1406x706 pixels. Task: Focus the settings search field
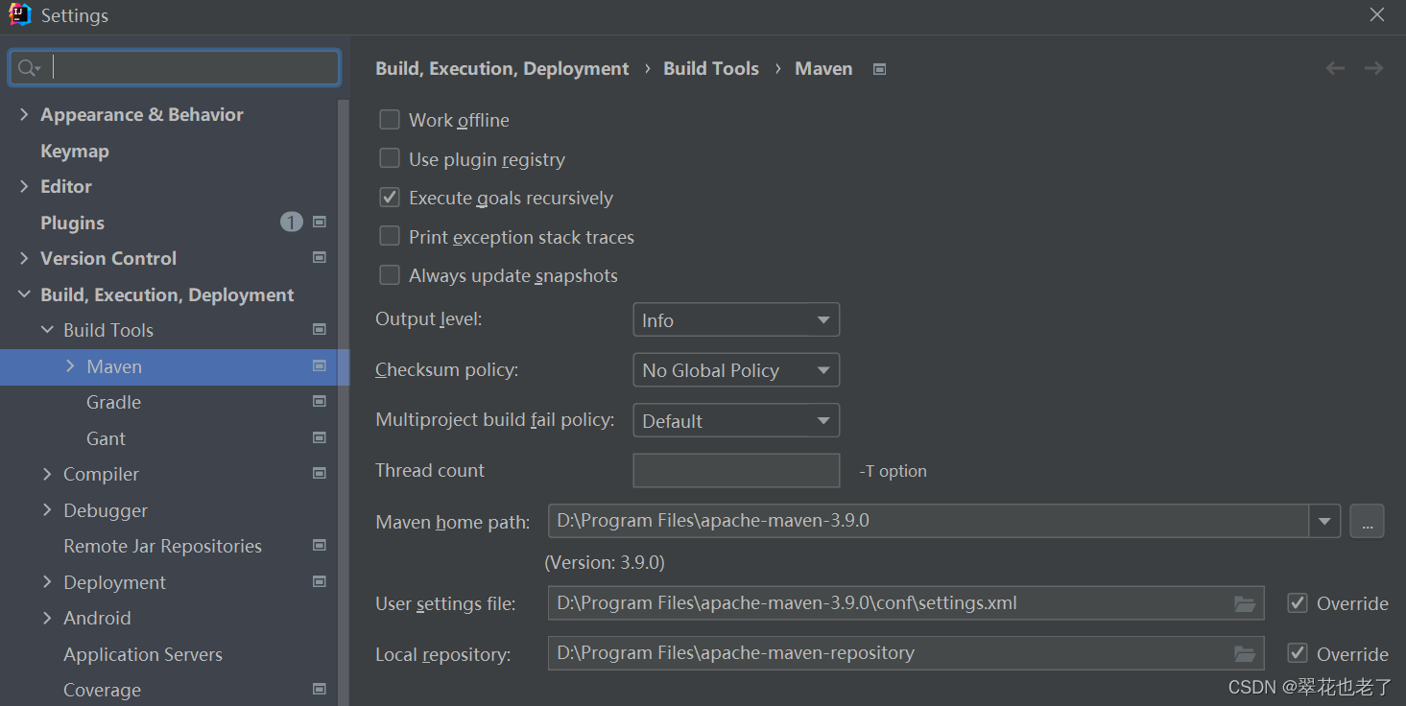click(175, 68)
